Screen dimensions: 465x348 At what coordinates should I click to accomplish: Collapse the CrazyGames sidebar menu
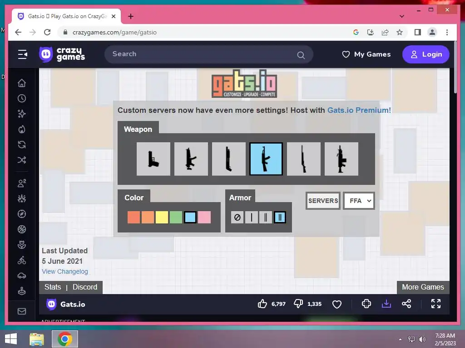click(x=23, y=54)
